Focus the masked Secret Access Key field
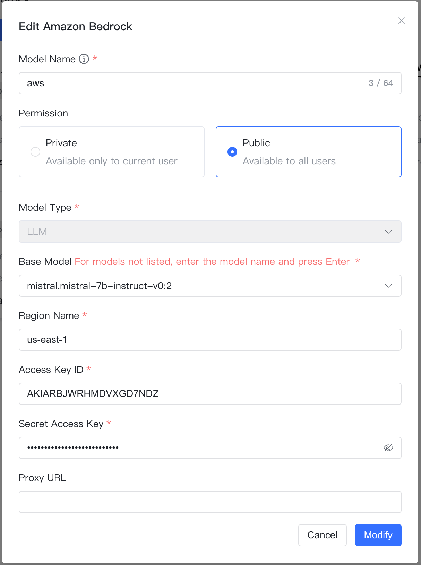Screen dimensions: 421x565 pyautogui.click(x=201, y=448)
